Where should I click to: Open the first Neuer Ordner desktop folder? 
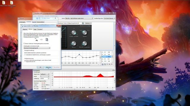click(4, 3)
